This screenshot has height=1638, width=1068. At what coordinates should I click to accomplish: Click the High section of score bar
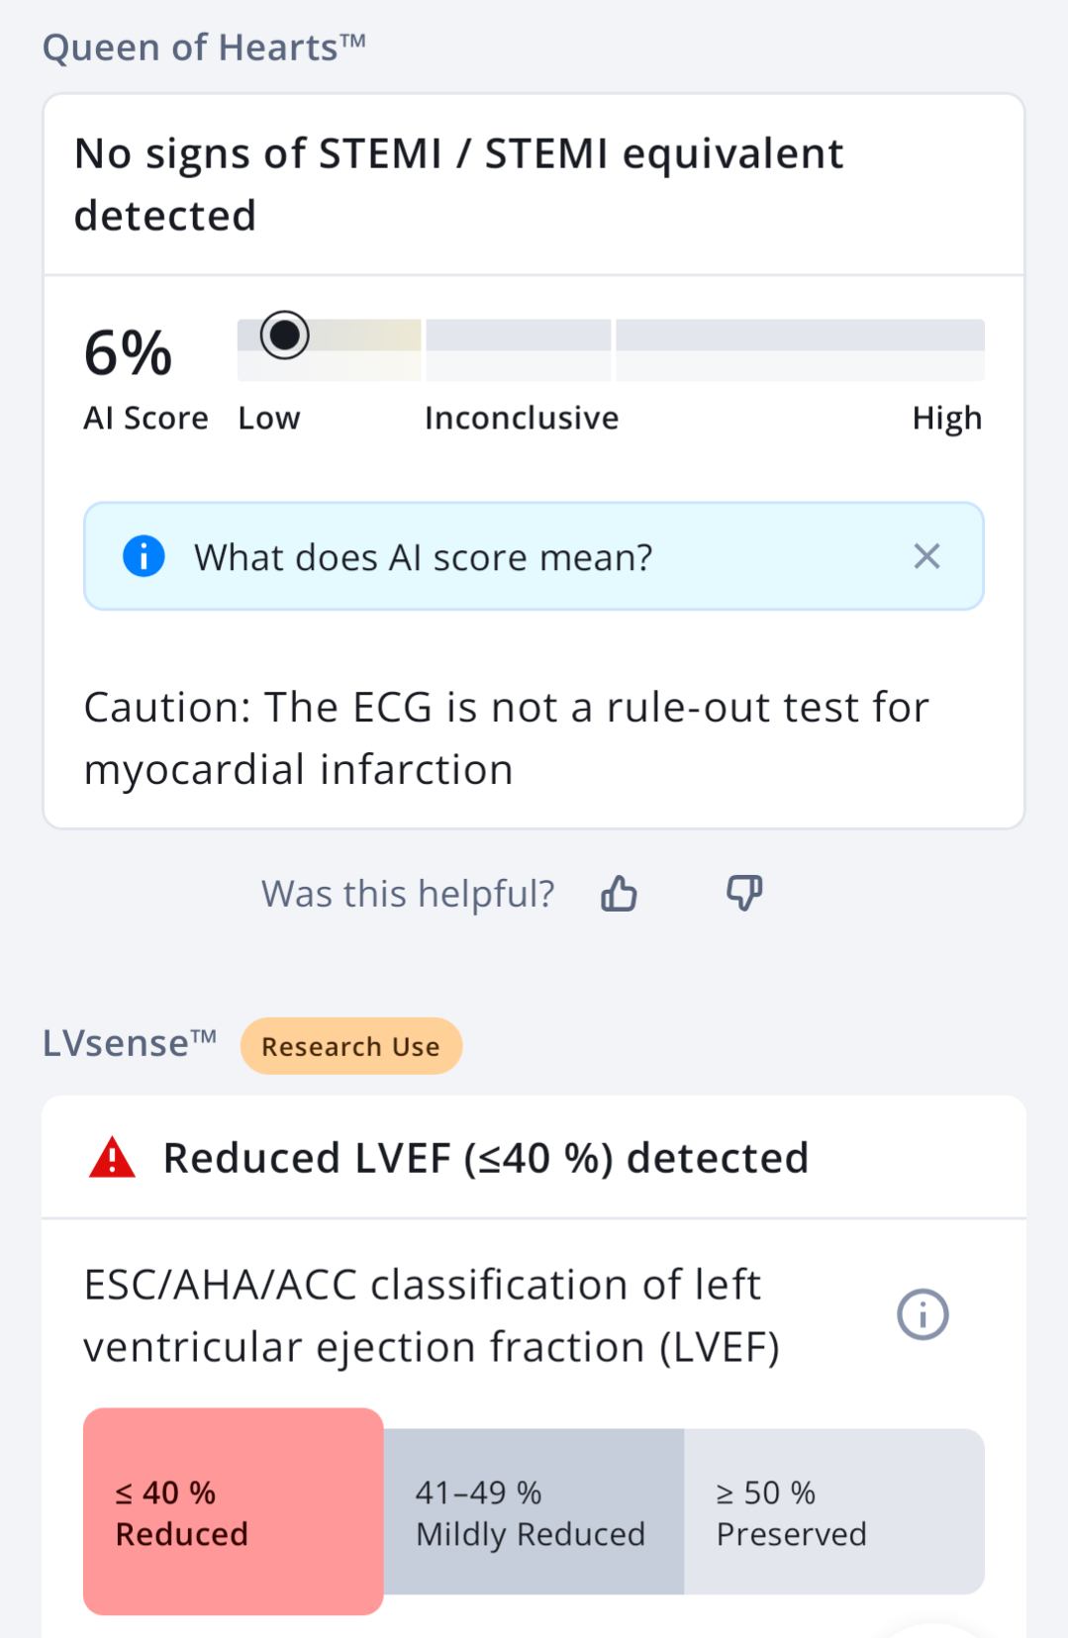801,349
